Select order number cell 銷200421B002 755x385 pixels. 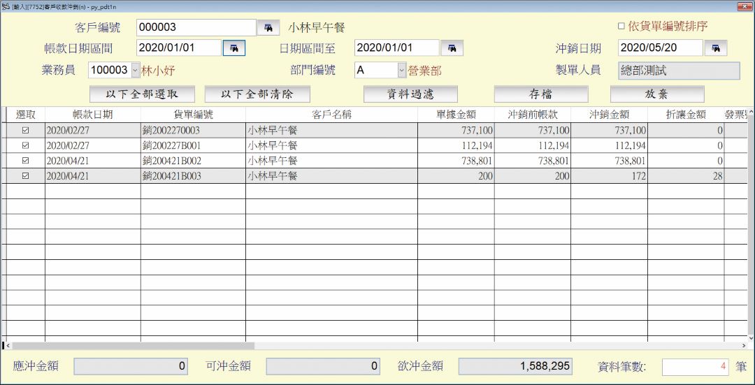click(x=193, y=161)
